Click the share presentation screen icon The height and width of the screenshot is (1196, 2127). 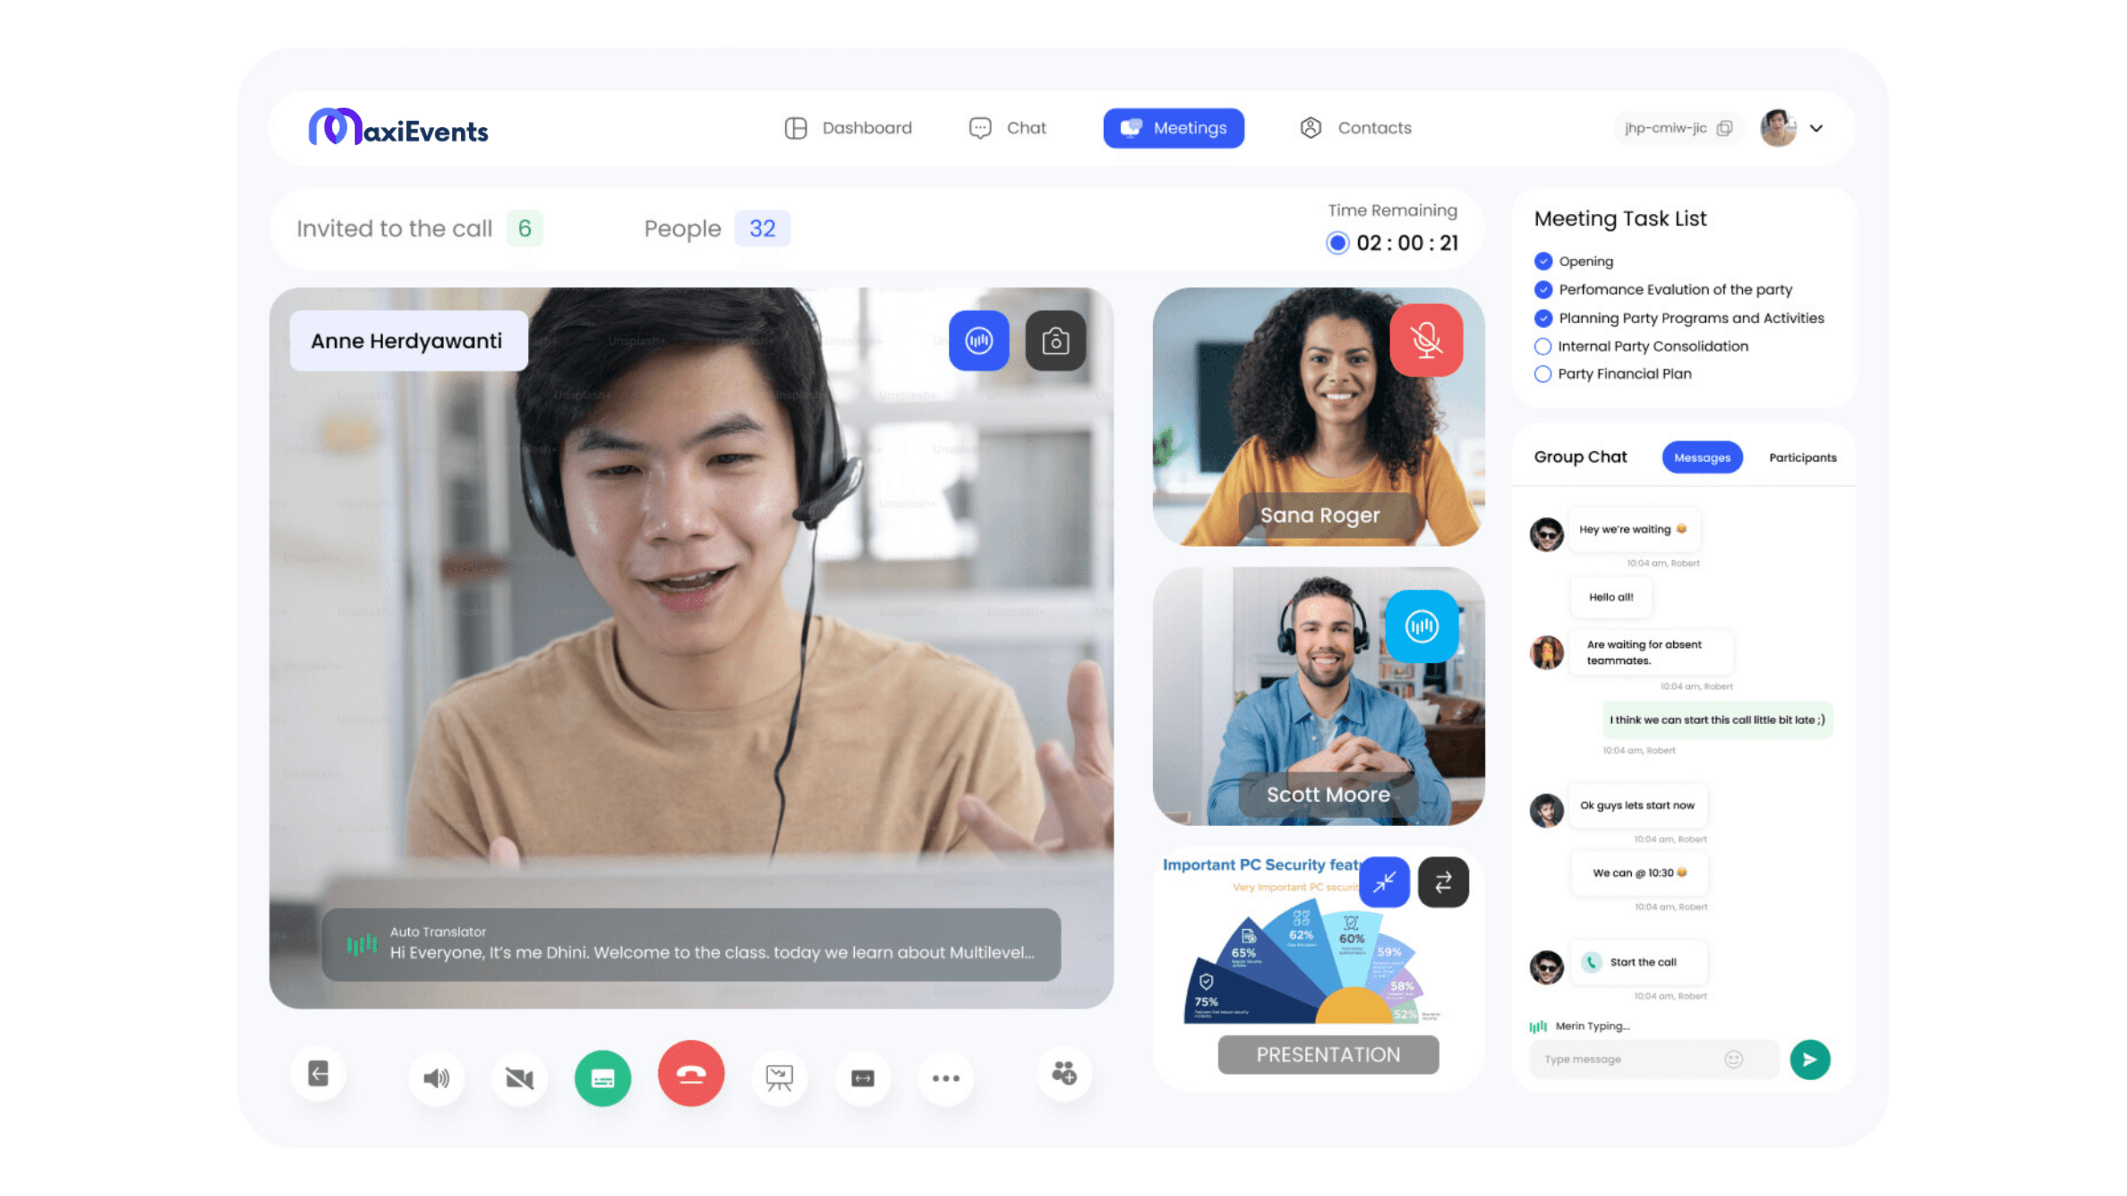click(x=779, y=1078)
